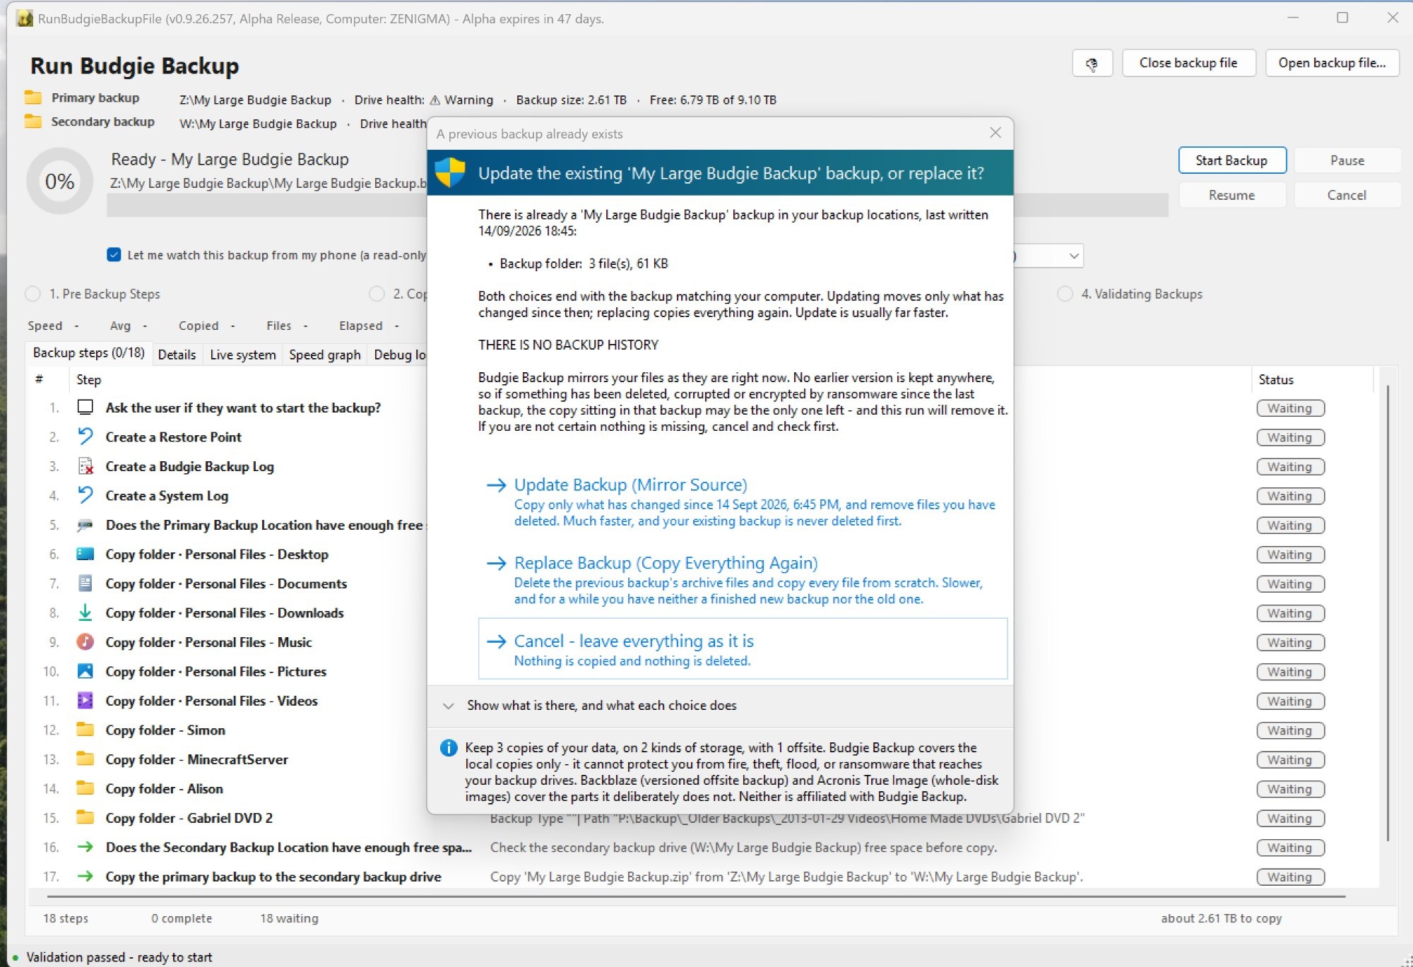This screenshot has width=1413, height=967.
Task: Click the drive icon for Primary Backup Location check
Action: point(85,525)
